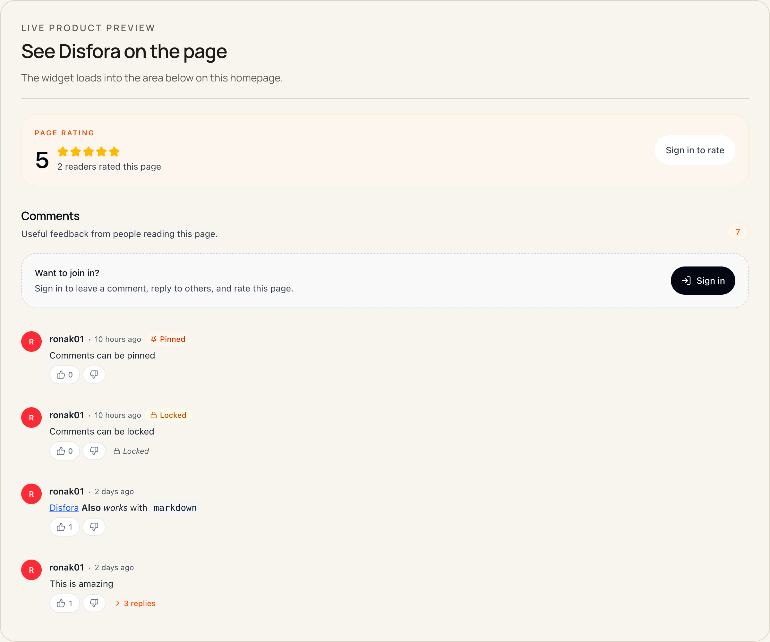Click the chevron beside "3 replies"
Viewport: 770px width, 642px height.
point(118,603)
